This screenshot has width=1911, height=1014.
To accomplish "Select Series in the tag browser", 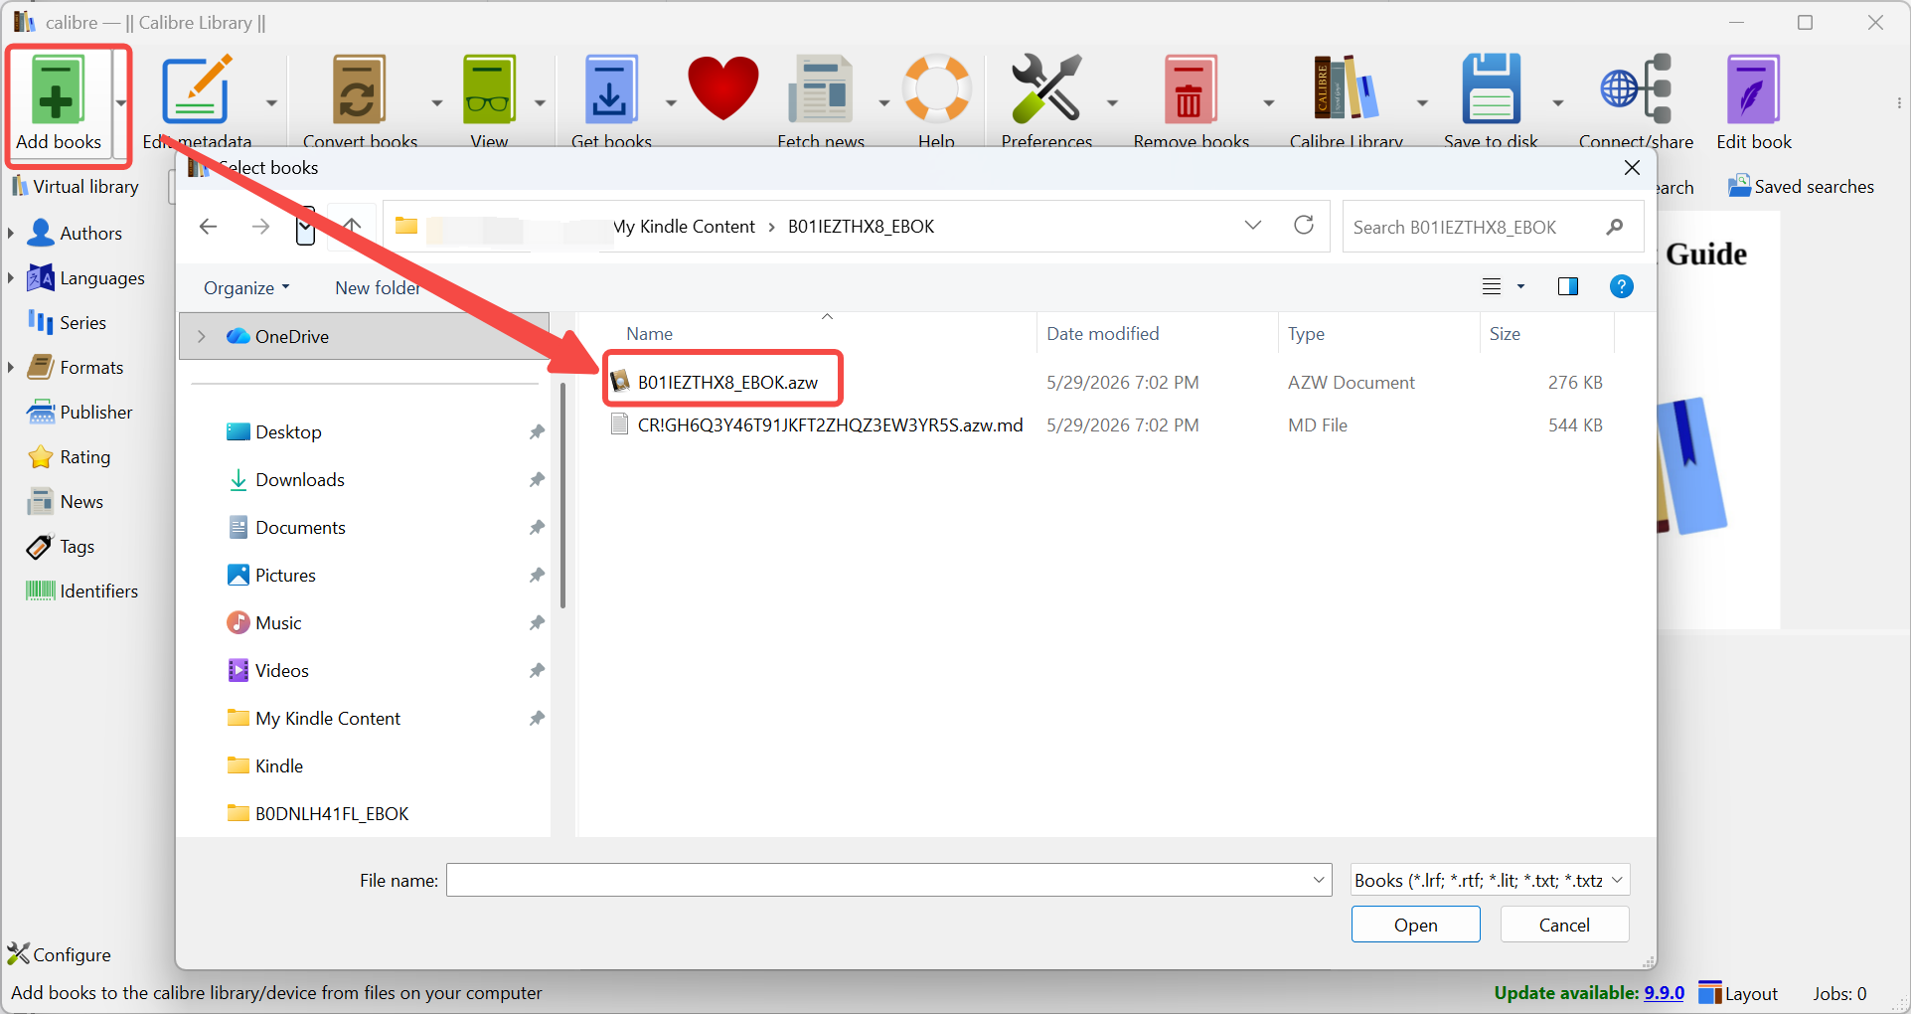I will coord(82,322).
